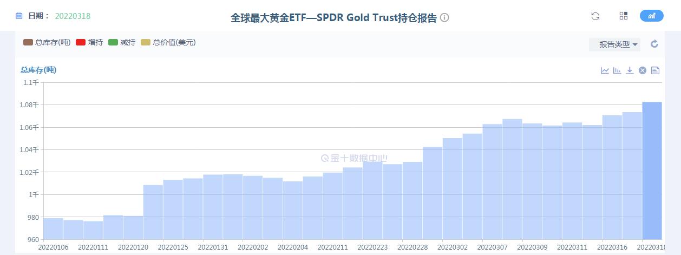This screenshot has width=681, height=255.
Task: Click the brown 总库存 legend swatch
Action: pyautogui.click(x=28, y=42)
